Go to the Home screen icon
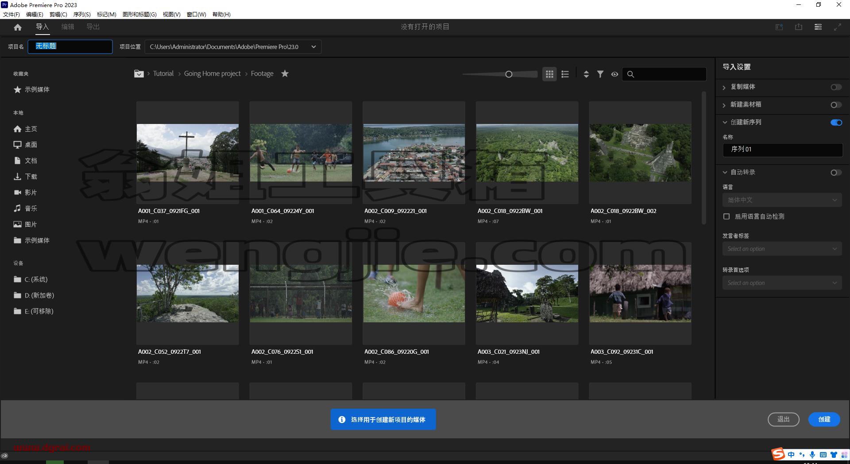Screen dimensions: 850x464 click(18, 27)
